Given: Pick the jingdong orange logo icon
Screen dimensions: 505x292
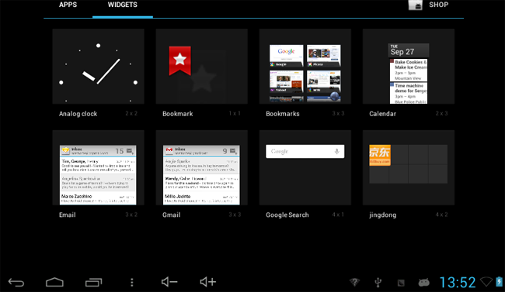Looking at the screenshot, I should click(380, 155).
